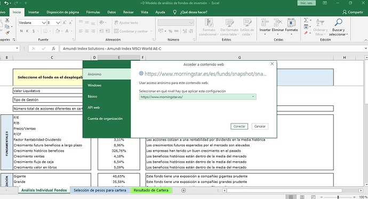
Task: Open the Revisar ribbon tab
Action: (129, 12)
